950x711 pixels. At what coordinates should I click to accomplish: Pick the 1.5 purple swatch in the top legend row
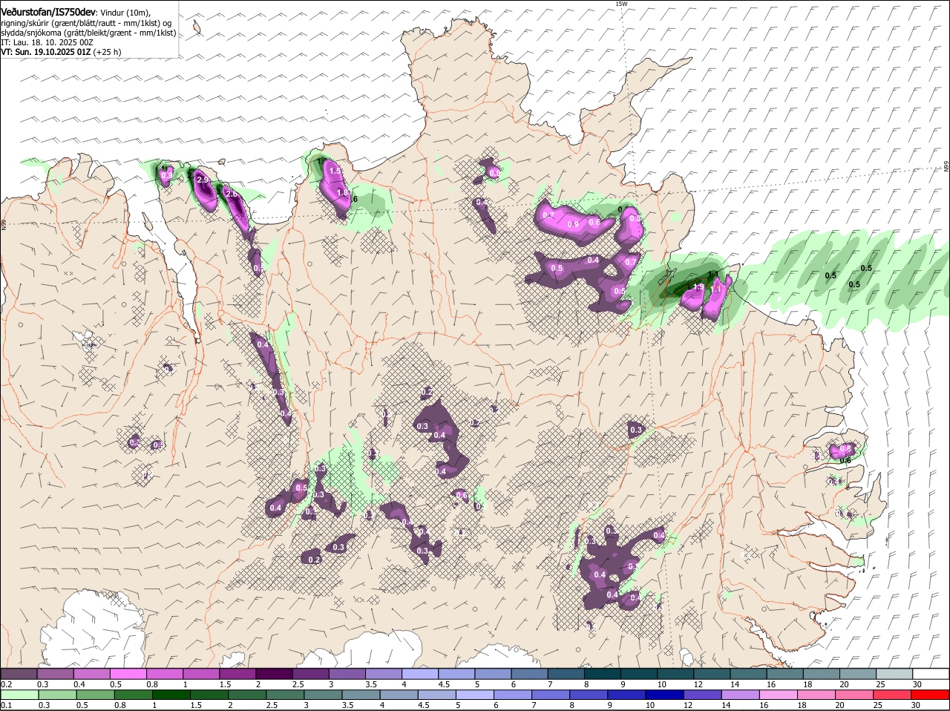click(237, 673)
